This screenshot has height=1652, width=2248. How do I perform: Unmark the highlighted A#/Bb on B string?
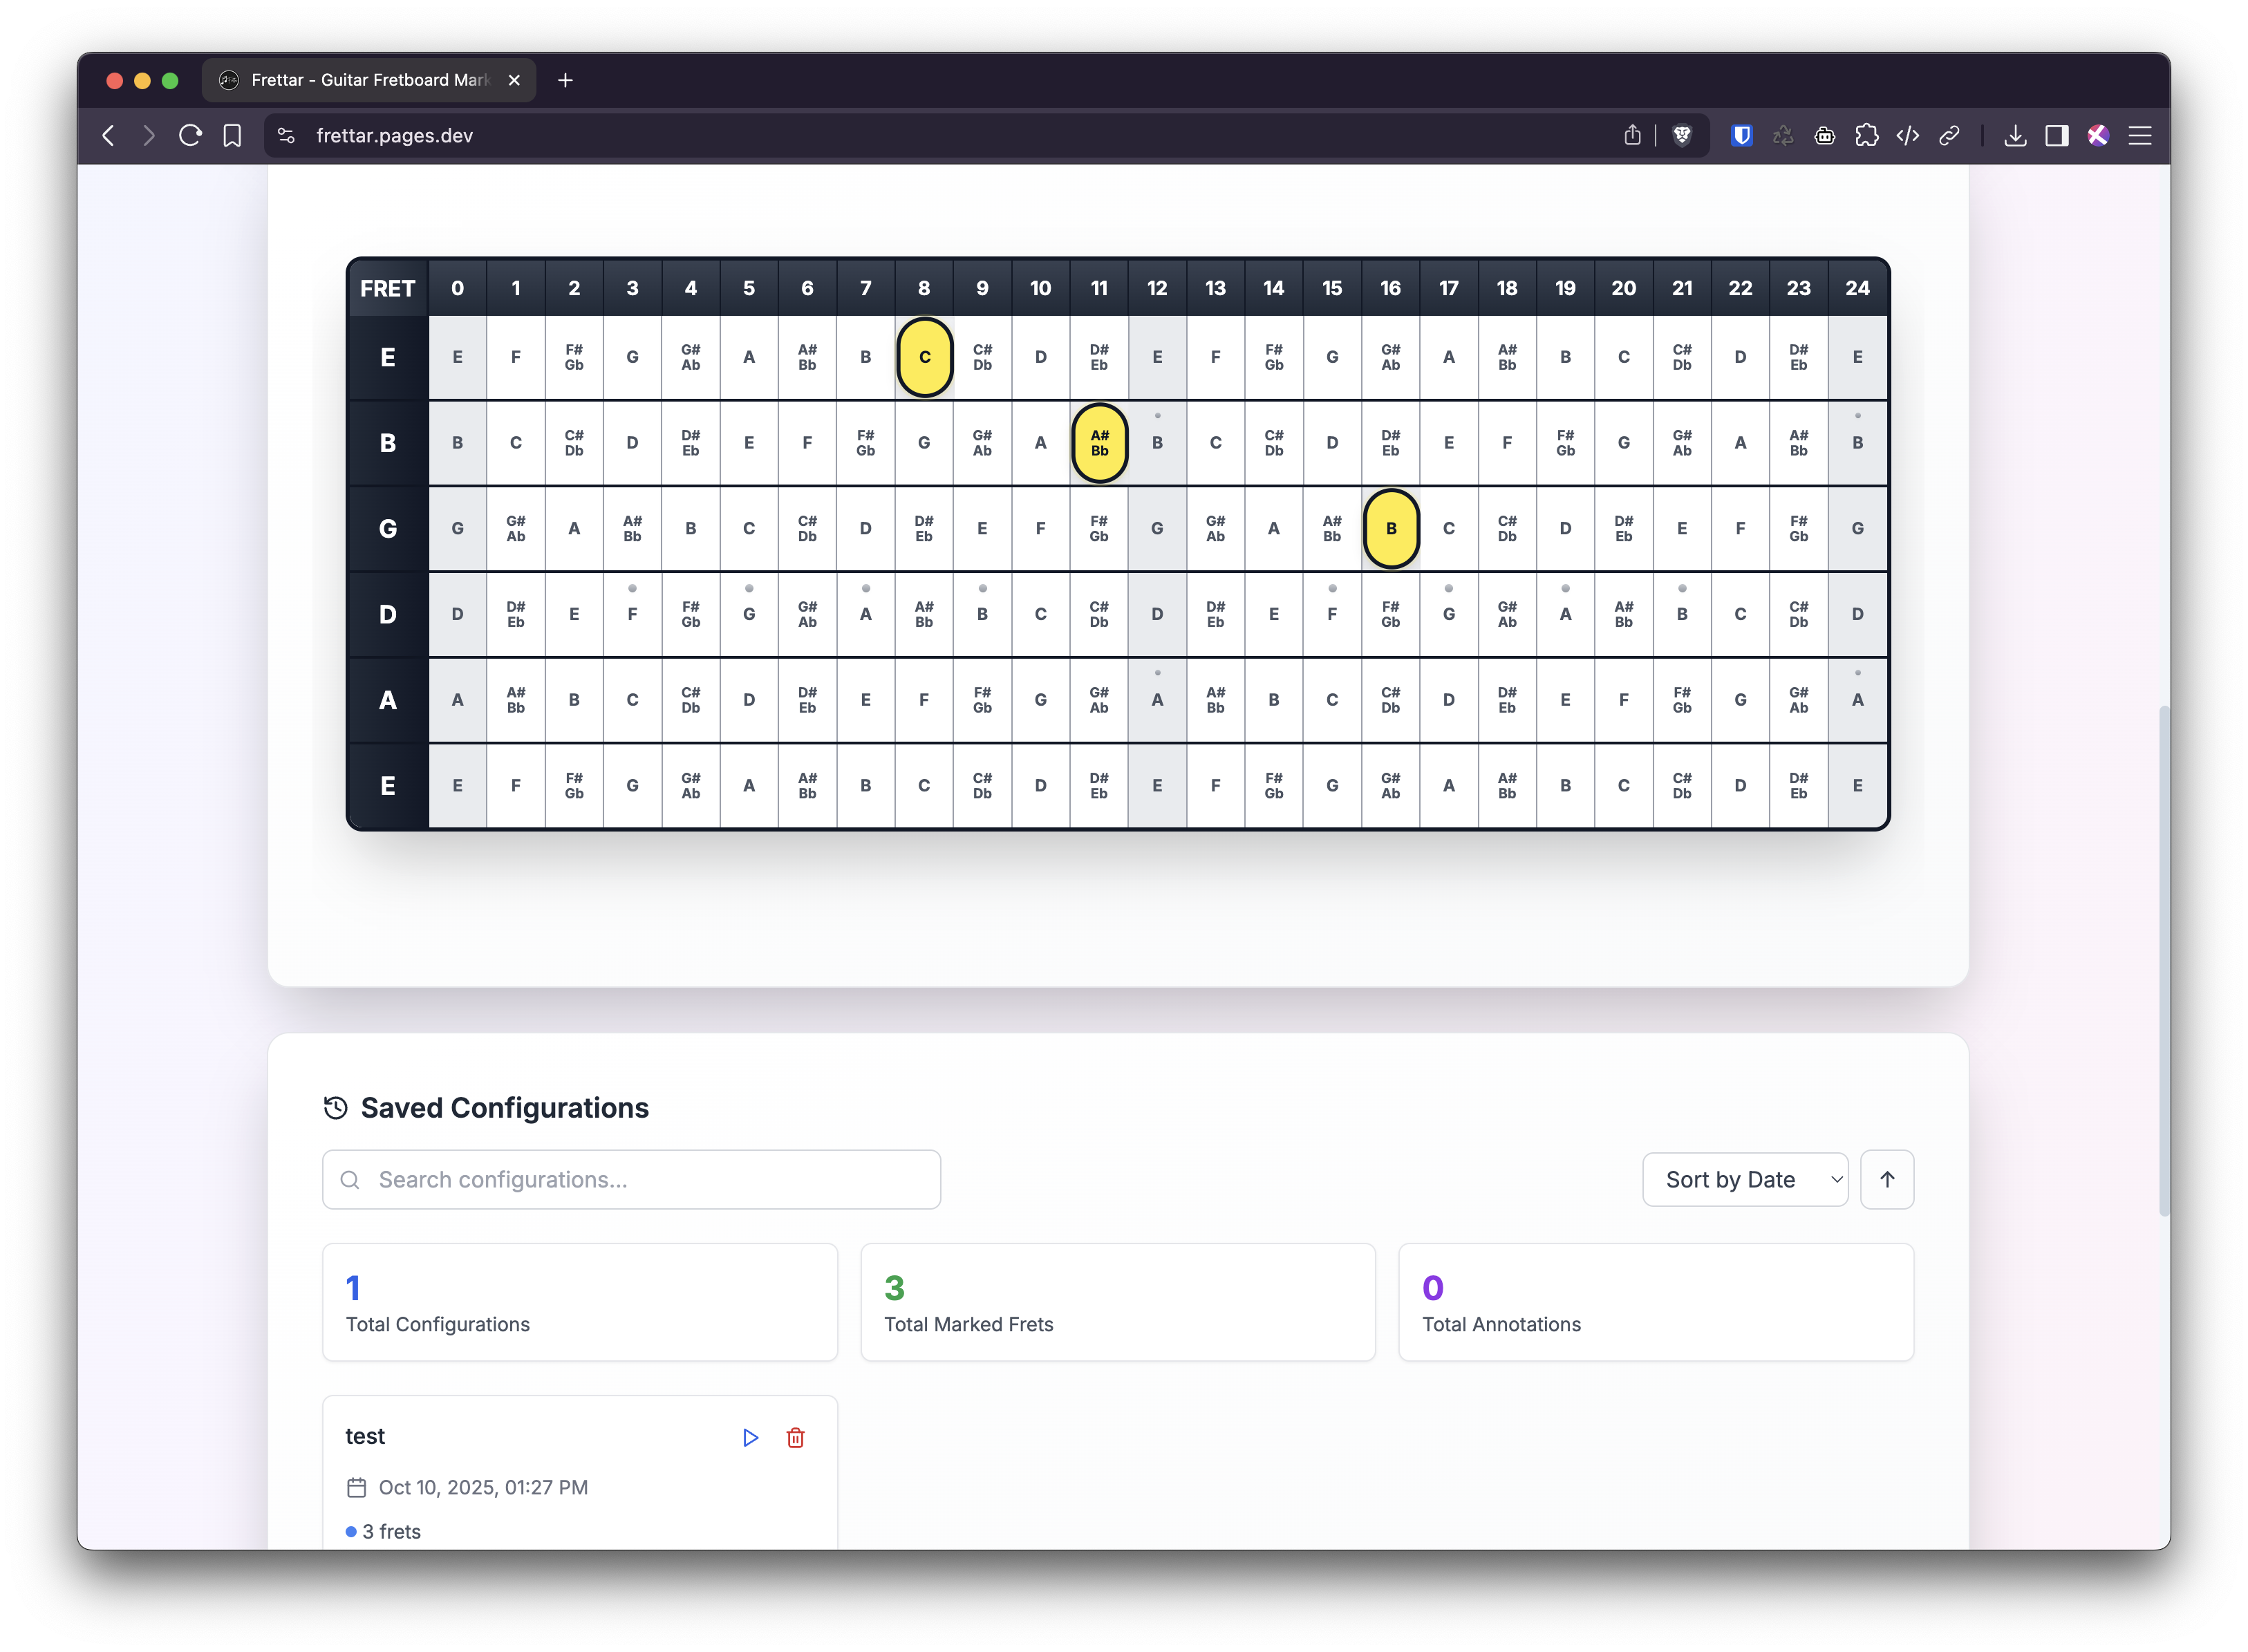[1099, 443]
